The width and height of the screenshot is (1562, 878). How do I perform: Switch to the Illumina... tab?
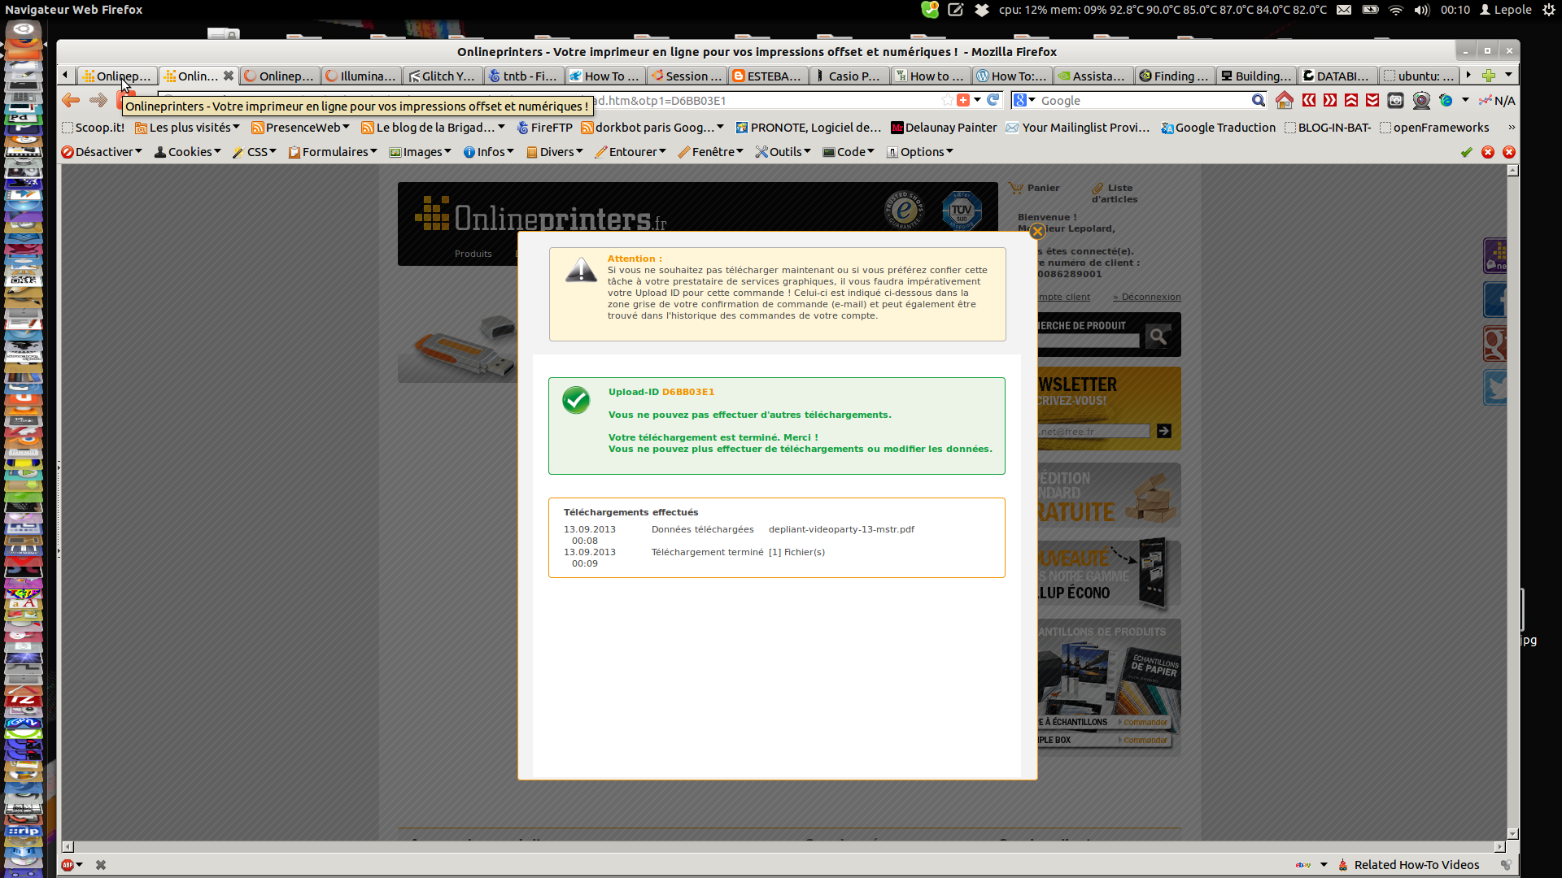tap(360, 76)
